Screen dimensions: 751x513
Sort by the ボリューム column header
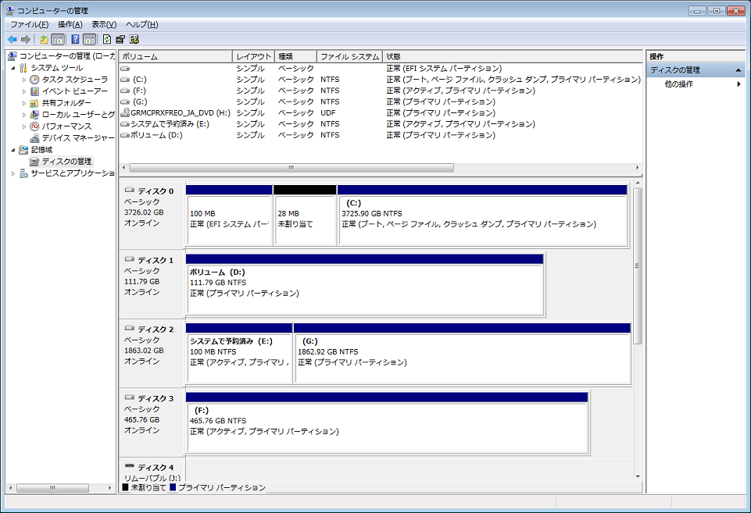pos(175,56)
